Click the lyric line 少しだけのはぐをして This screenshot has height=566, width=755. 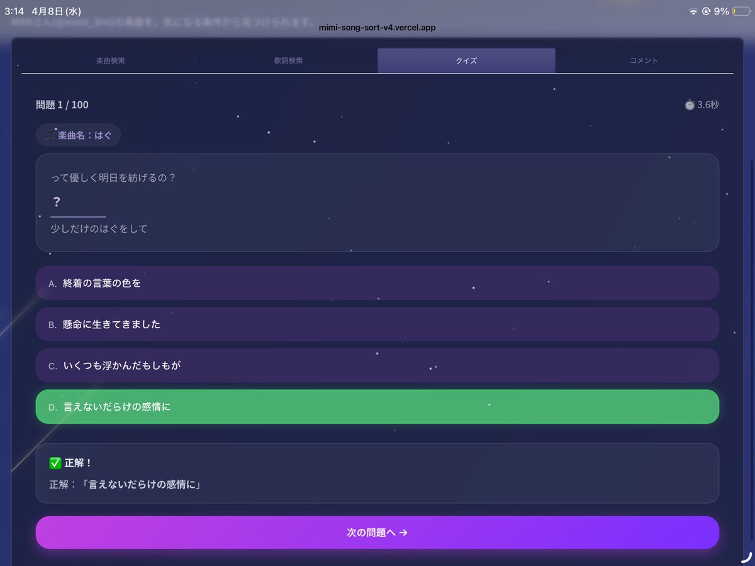click(x=99, y=229)
